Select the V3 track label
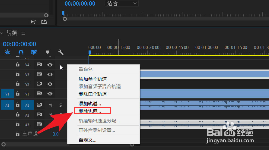Viewport: 269px width, 150px height. pyautogui.click(x=27, y=74)
